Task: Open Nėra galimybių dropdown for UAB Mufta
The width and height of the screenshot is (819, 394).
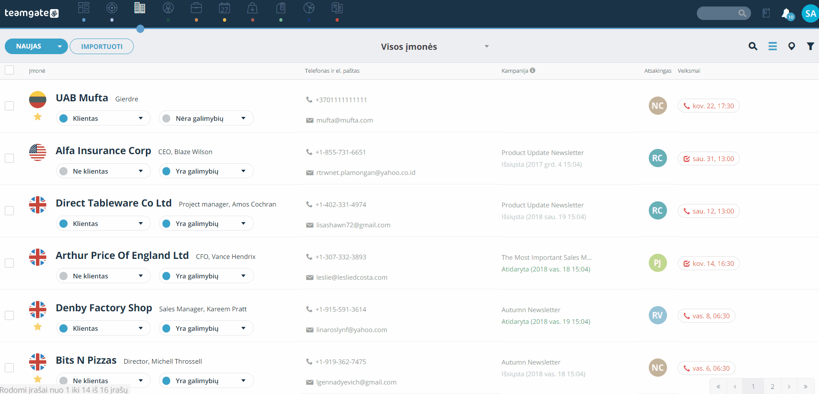Action: (206, 118)
